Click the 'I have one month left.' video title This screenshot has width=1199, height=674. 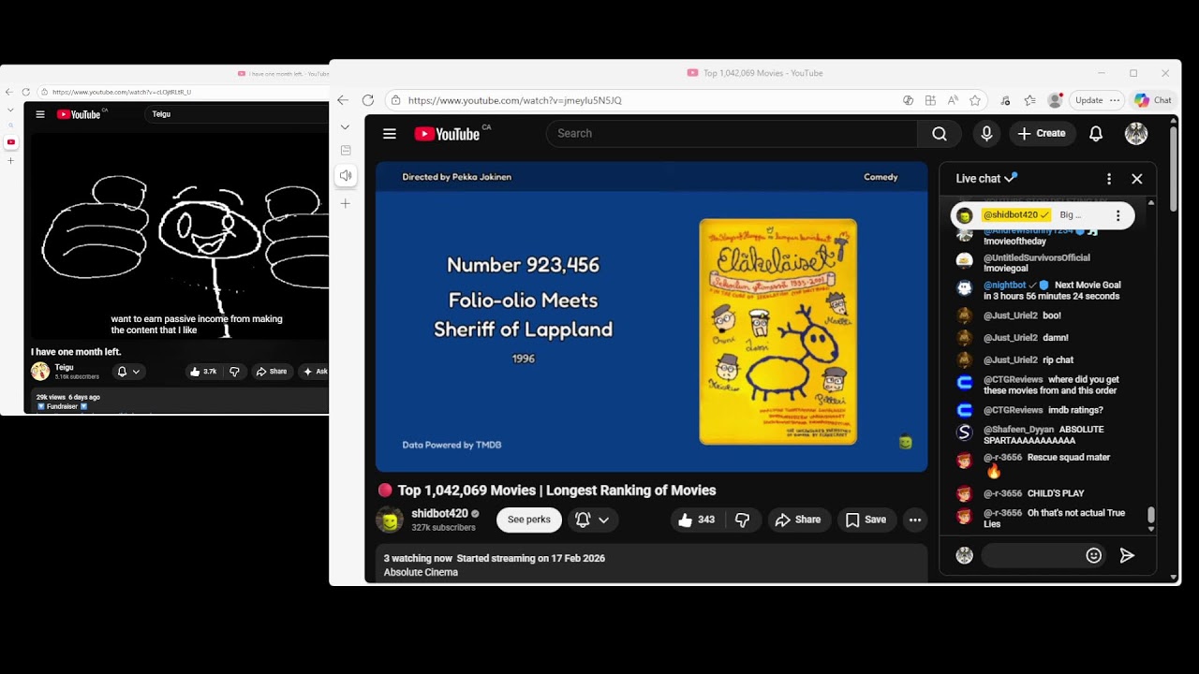point(76,352)
